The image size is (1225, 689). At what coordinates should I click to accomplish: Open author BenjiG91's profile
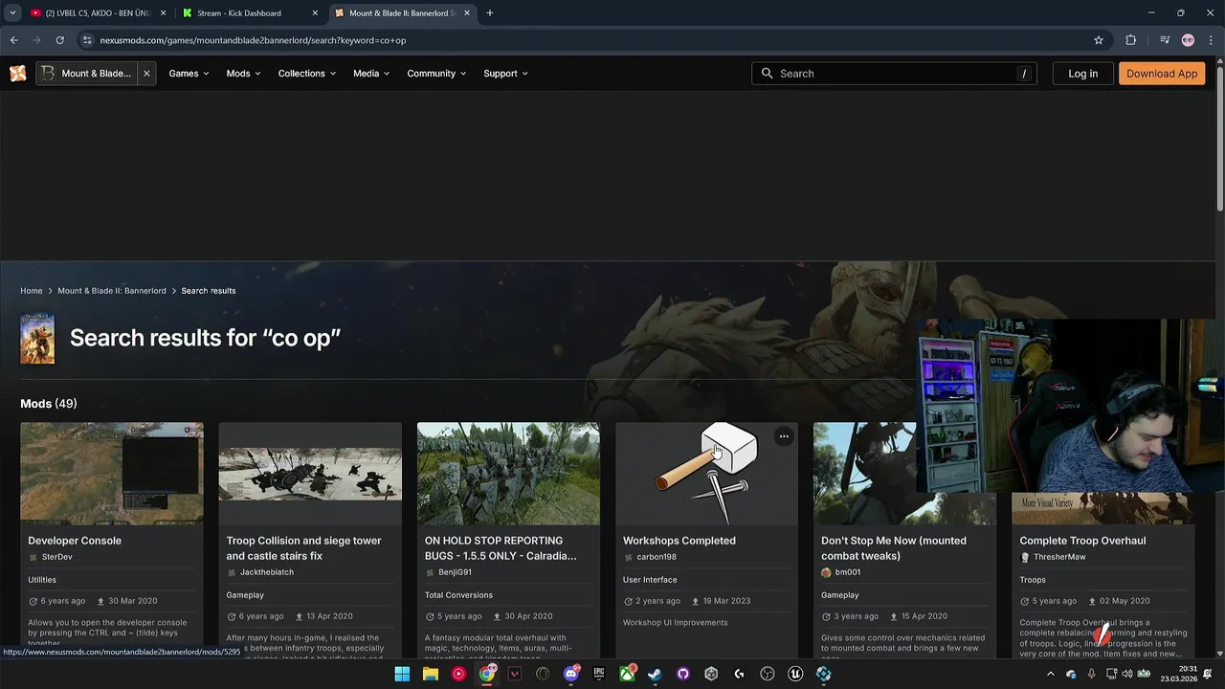tap(455, 572)
